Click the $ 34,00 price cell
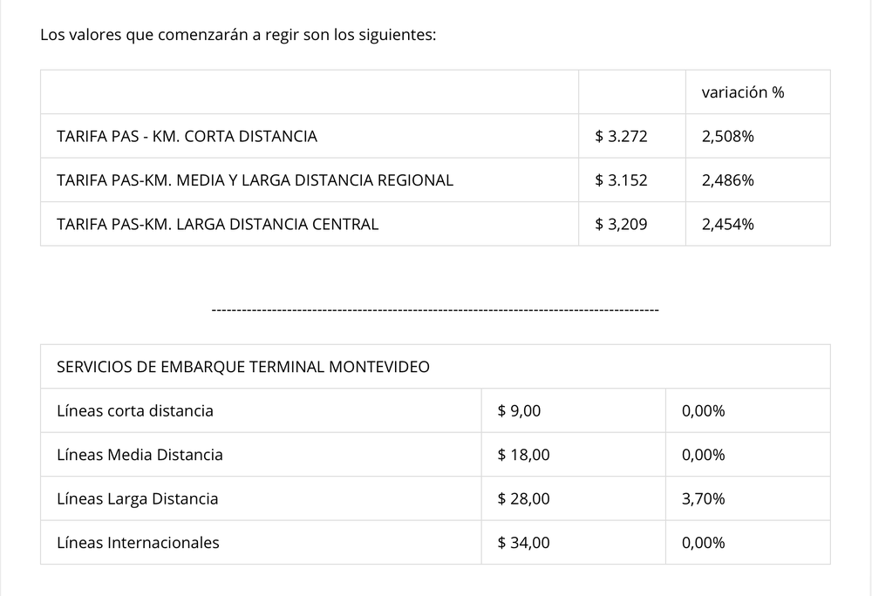This screenshot has width=872, height=596. 523,543
